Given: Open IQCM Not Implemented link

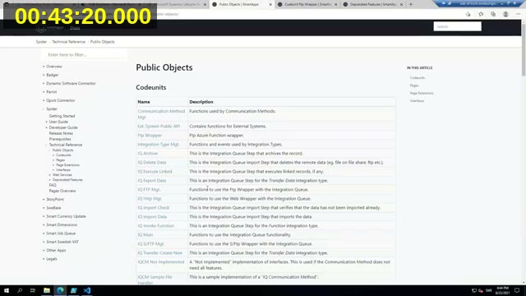Looking at the screenshot, I should (x=161, y=262).
